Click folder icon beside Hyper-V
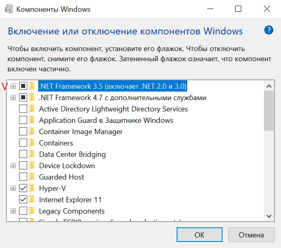The height and width of the screenshot is (248, 281). click(x=32, y=188)
